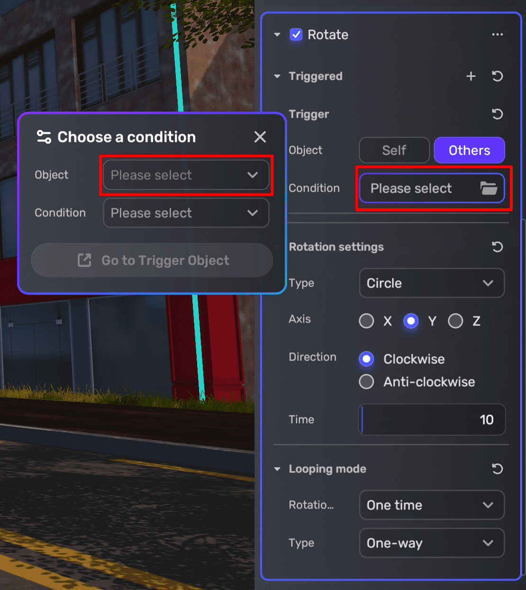Open the rotation Type dropdown showing Circle
This screenshot has height=590, width=526.
click(x=431, y=283)
